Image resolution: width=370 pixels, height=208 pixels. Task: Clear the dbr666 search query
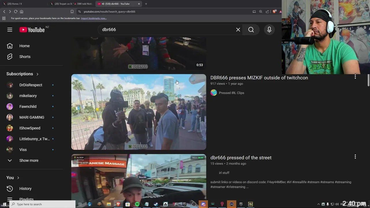pos(238,30)
